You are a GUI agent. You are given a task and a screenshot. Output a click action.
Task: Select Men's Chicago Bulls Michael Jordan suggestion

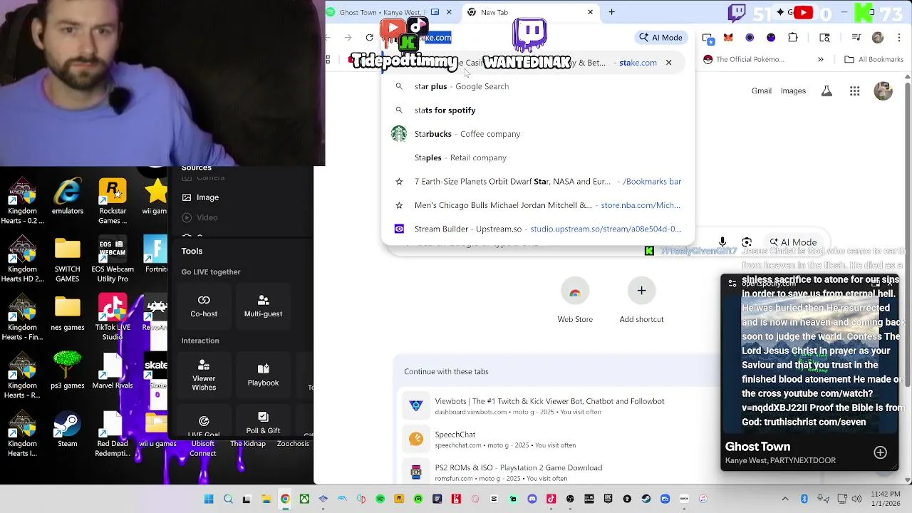[538, 205]
